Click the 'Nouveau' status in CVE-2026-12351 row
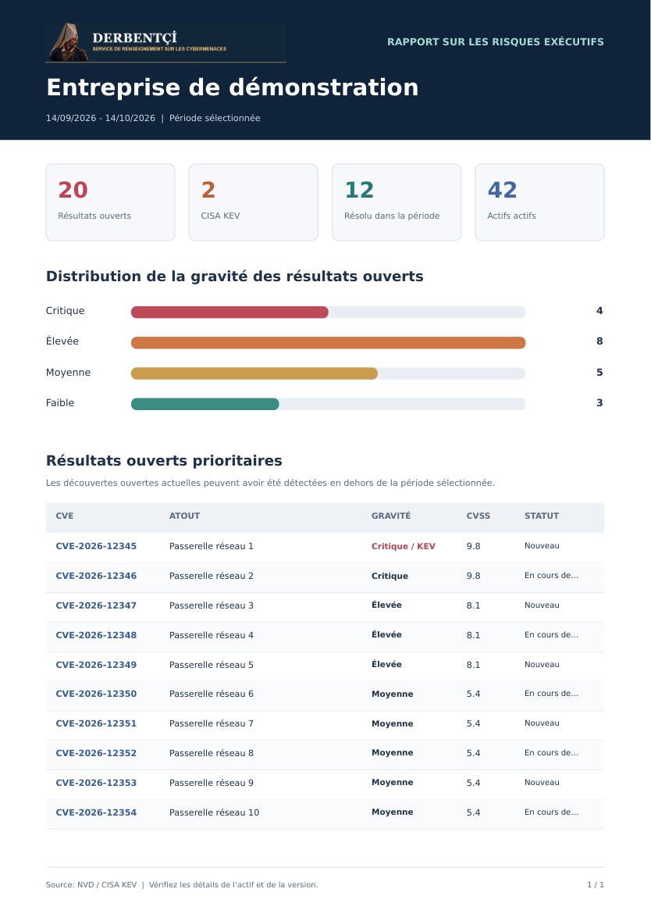 click(x=542, y=723)
